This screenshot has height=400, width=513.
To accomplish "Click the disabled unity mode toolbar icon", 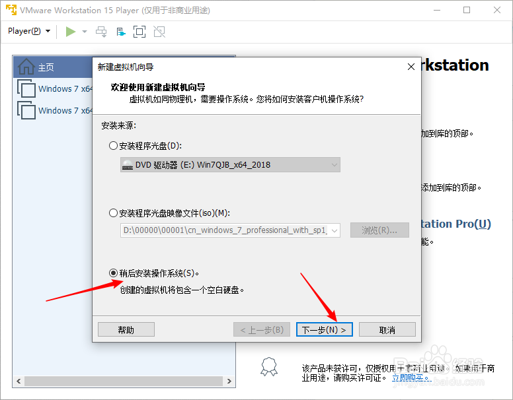I will point(159,32).
